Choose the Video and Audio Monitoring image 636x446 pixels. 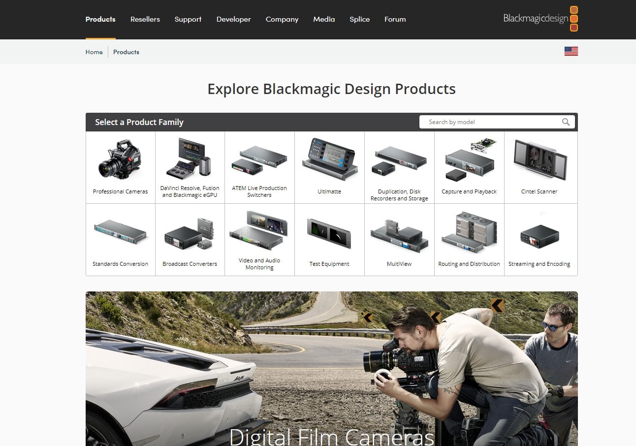click(x=259, y=230)
